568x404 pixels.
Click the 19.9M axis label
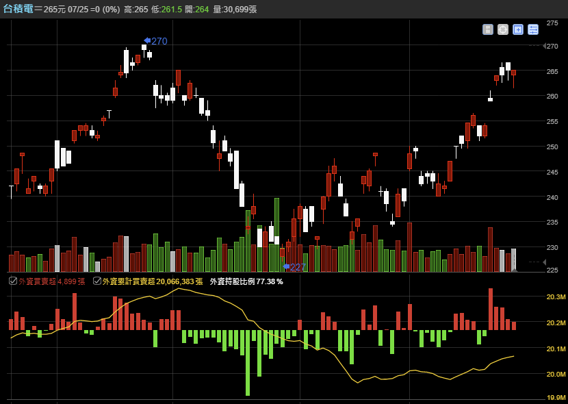point(556,397)
